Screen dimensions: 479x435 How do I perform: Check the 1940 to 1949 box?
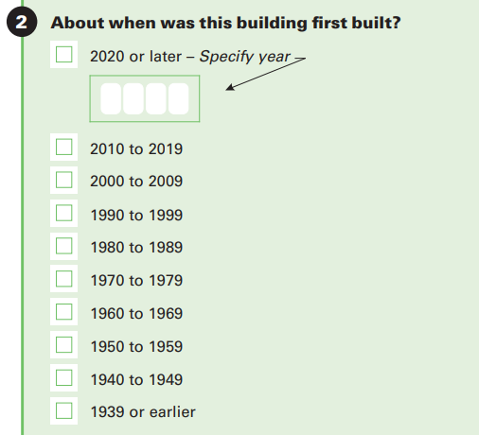click(x=63, y=378)
